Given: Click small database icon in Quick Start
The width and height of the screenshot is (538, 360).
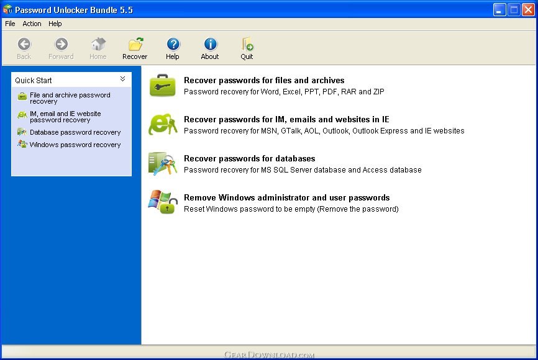Looking at the screenshot, I should tap(22, 132).
